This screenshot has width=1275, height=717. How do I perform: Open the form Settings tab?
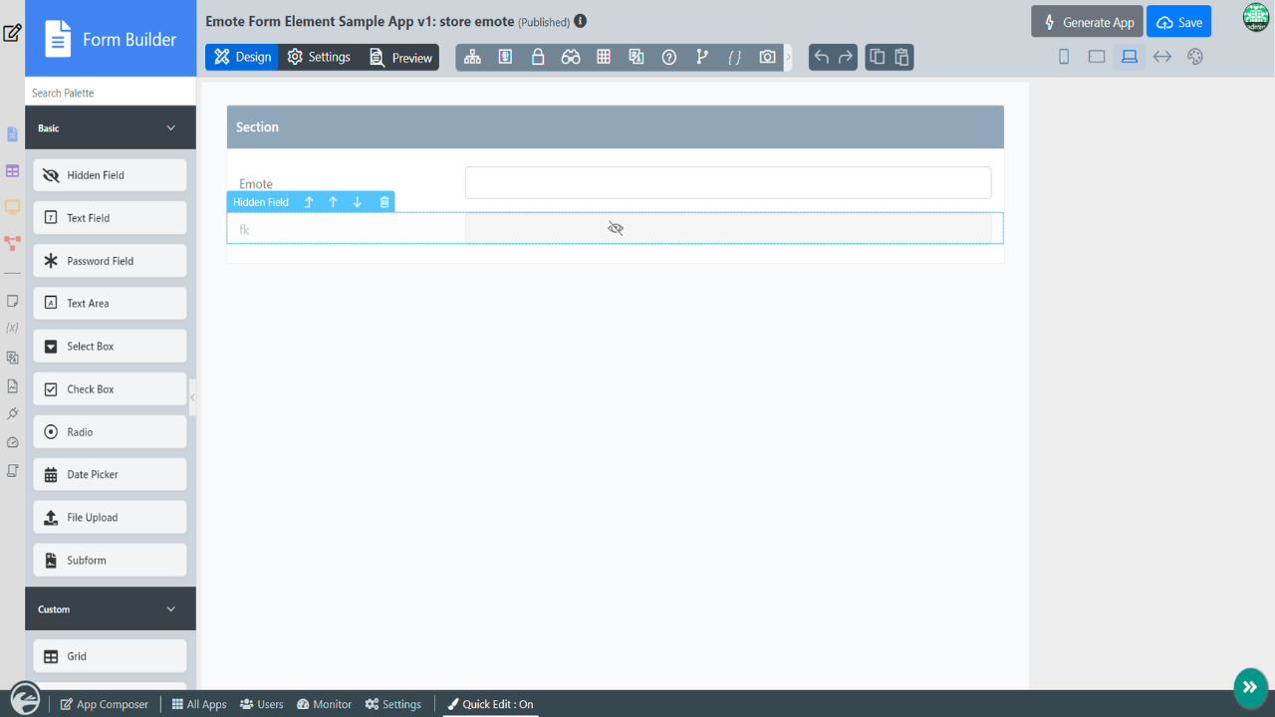click(x=319, y=57)
